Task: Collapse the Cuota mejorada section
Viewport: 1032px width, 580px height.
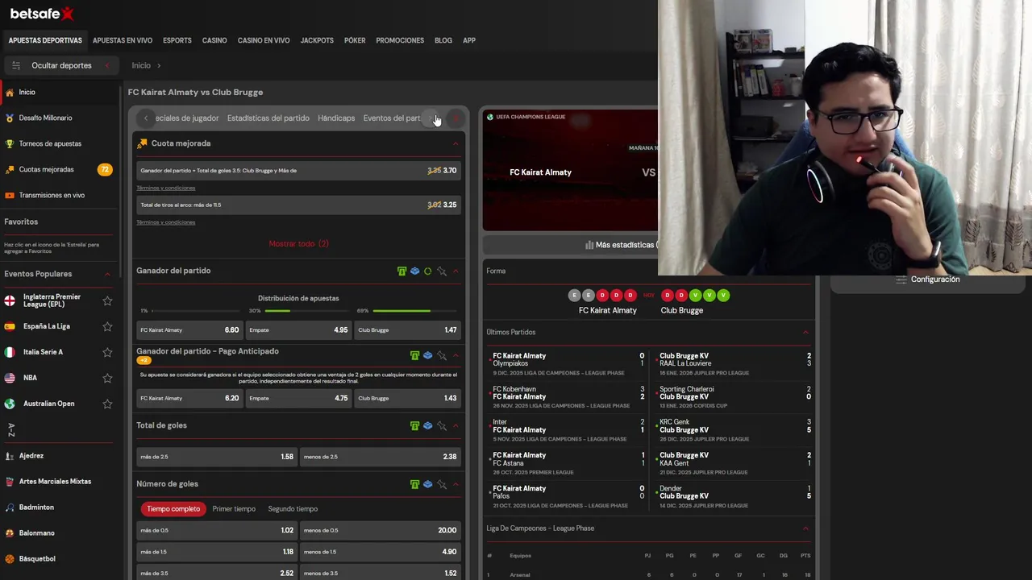Action: tap(456, 144)
